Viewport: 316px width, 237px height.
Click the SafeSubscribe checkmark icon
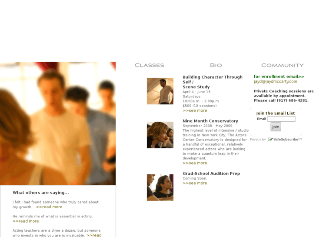coord(270,139)
